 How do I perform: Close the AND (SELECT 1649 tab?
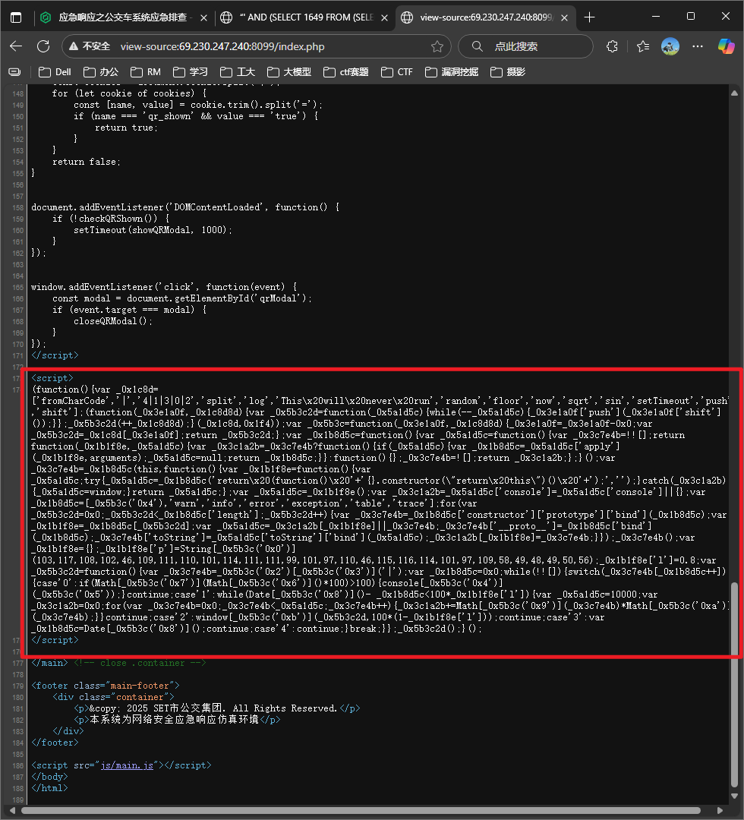(384, 17)
